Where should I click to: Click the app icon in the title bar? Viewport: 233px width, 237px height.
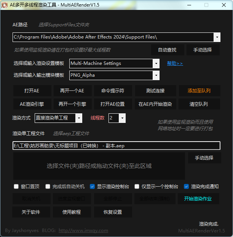pyautogui.click(x=4, y=5)
